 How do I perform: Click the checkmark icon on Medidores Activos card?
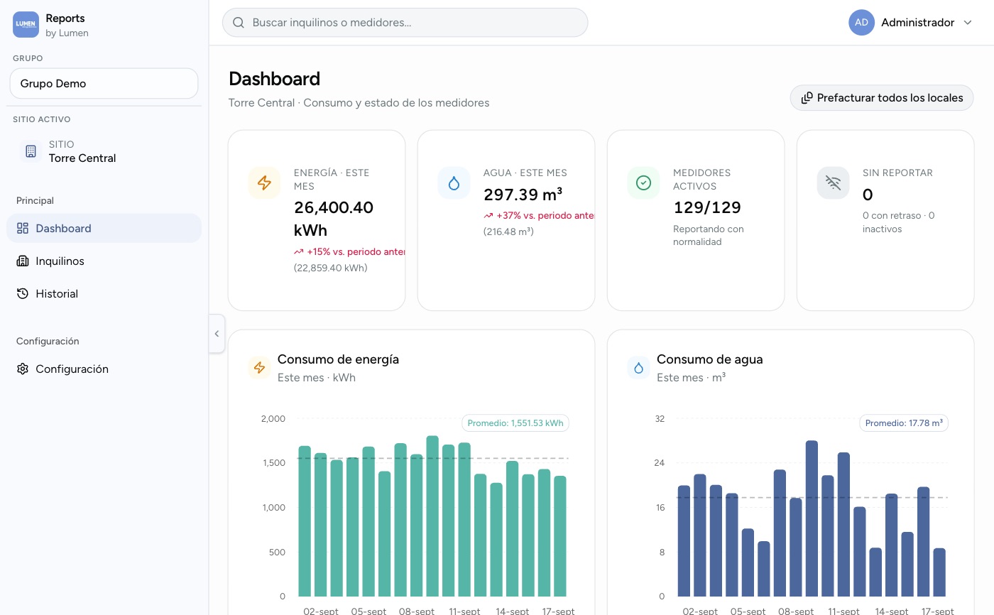coord(643,183)
